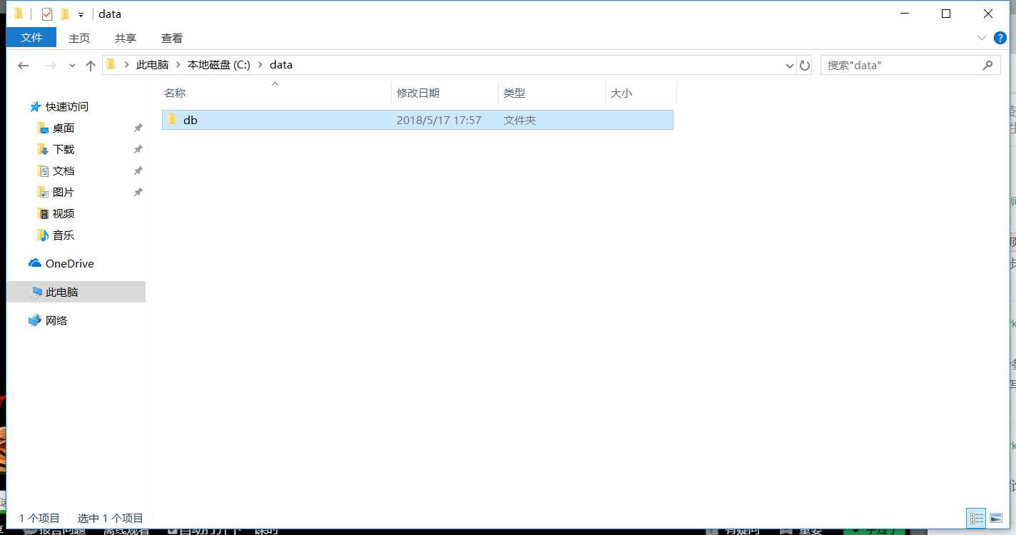1016x535 pixels.
Task: Click the New folder icon in title bar
Action: coord(65,14)
